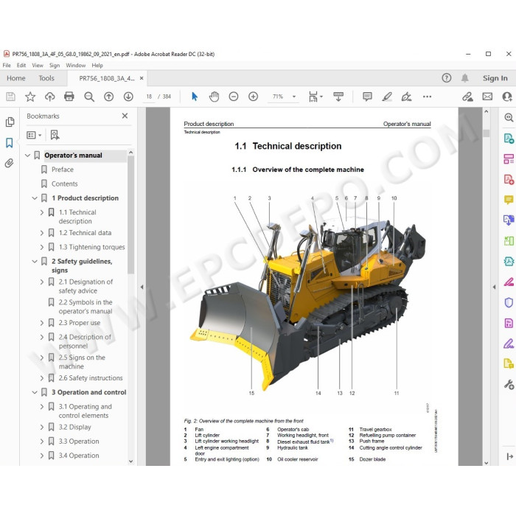The height and width of the screenshot is (516, 516).
Task: Zoom out with minus circle
Action: (234, 97)
